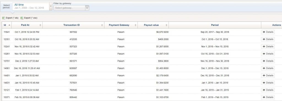Click period Dec 16, 2018 – Dec 31, 2018

pos(215,76)
